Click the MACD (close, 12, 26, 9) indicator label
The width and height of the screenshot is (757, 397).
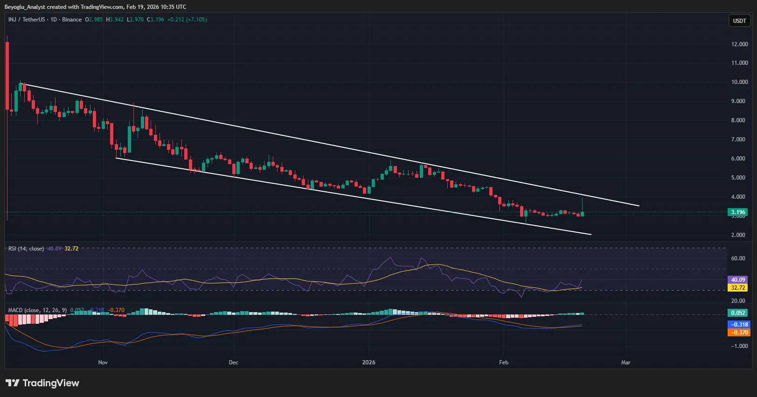pos(37,310)
